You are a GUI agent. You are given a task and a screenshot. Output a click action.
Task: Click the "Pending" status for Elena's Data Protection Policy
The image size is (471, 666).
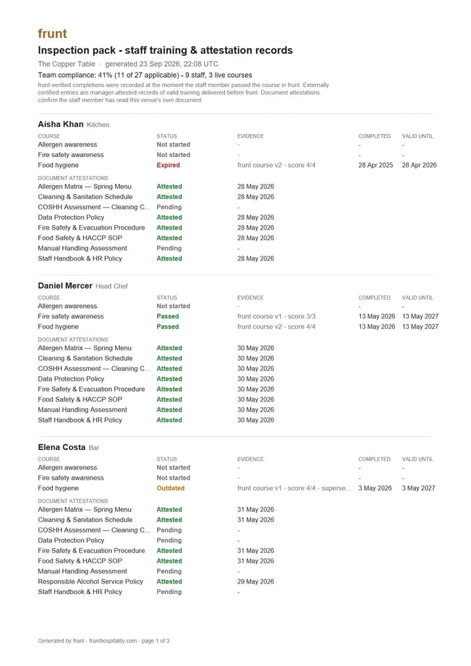tap(169, 540)
